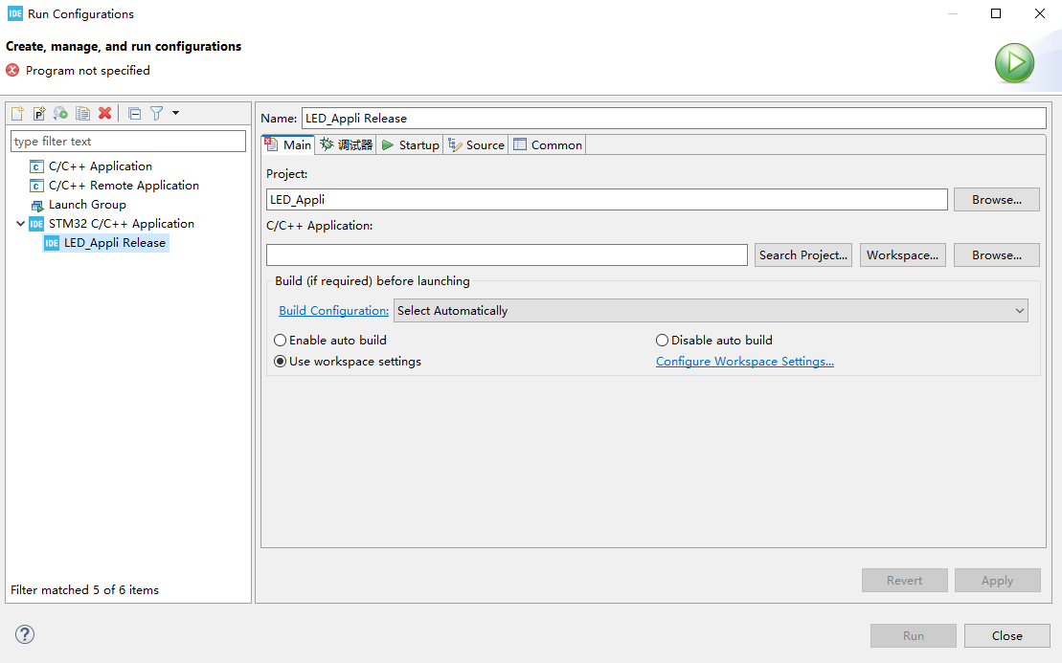Open the Source tab
Image resolution: width=1062 pixels, height=663 pixels.
click(476, 144)
